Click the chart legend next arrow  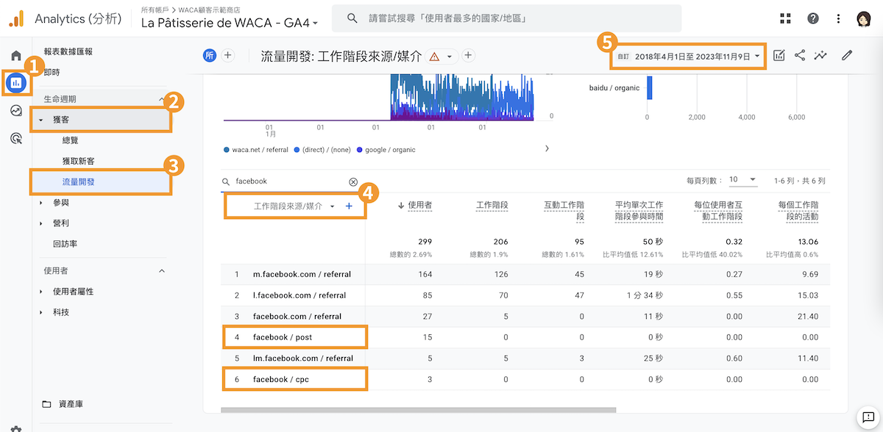(x=547, y=149)
